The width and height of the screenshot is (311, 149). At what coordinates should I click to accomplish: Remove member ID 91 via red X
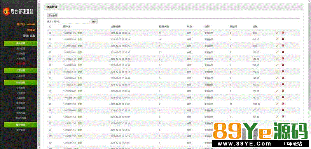[283, 78]
